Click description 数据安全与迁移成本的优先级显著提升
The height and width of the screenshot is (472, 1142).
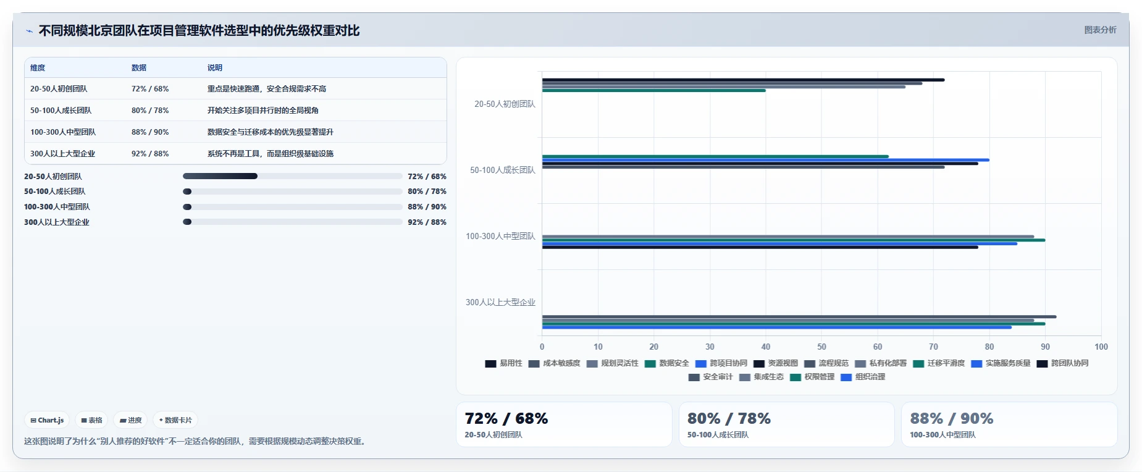(x=271, y=132)
